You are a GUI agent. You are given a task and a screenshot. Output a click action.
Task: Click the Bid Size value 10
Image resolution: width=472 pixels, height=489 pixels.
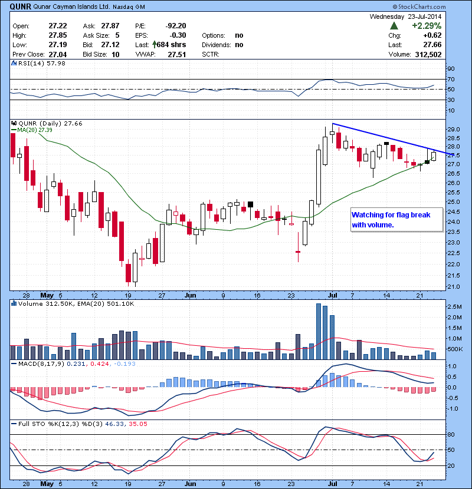(116, 55)
